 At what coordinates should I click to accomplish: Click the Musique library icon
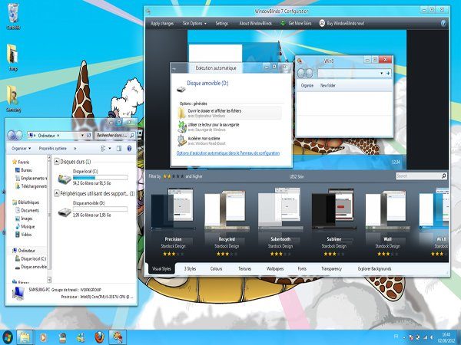click(18, 226)
